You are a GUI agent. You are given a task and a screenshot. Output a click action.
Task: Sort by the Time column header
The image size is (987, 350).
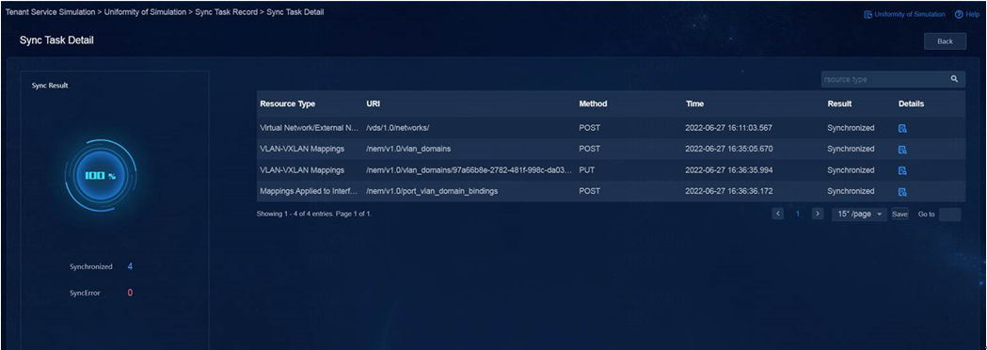695,103
